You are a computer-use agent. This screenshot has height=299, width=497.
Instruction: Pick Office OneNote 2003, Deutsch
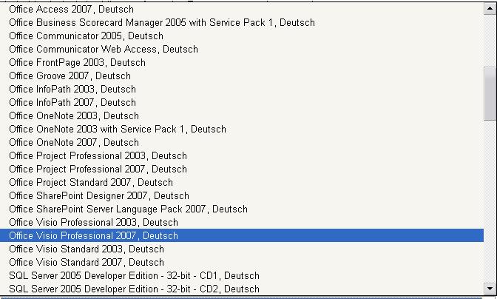(x=242, y=115)
